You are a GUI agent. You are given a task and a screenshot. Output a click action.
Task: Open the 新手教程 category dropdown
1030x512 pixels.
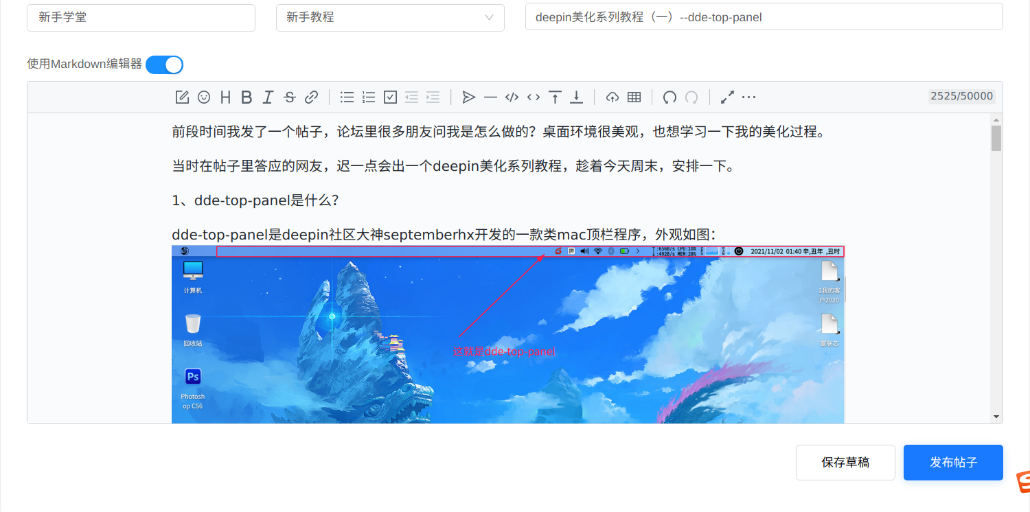(390, 17)
